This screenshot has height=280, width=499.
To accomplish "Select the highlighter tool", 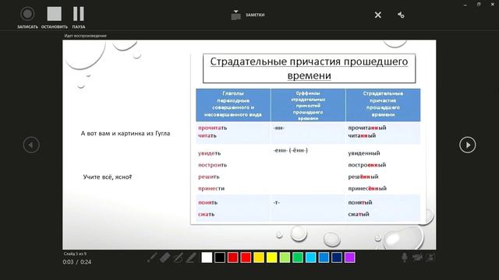I will click(x=191, y=257).
